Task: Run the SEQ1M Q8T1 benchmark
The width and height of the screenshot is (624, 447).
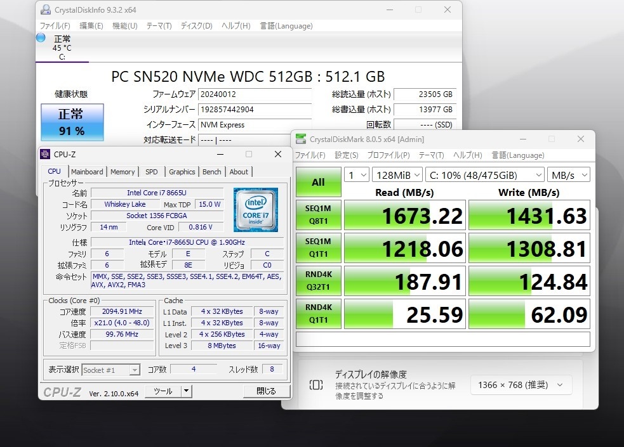Action: pyautogui.click(x=319, y=214)
